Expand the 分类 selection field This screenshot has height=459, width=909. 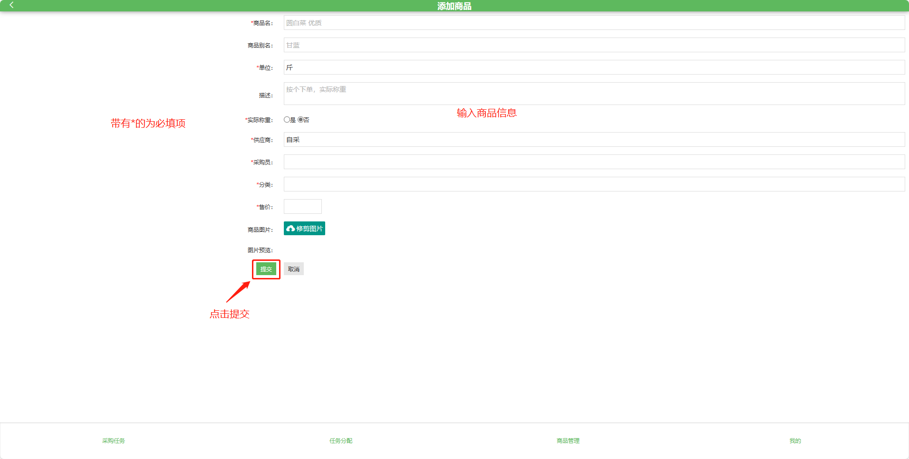(x=594, y=184)
